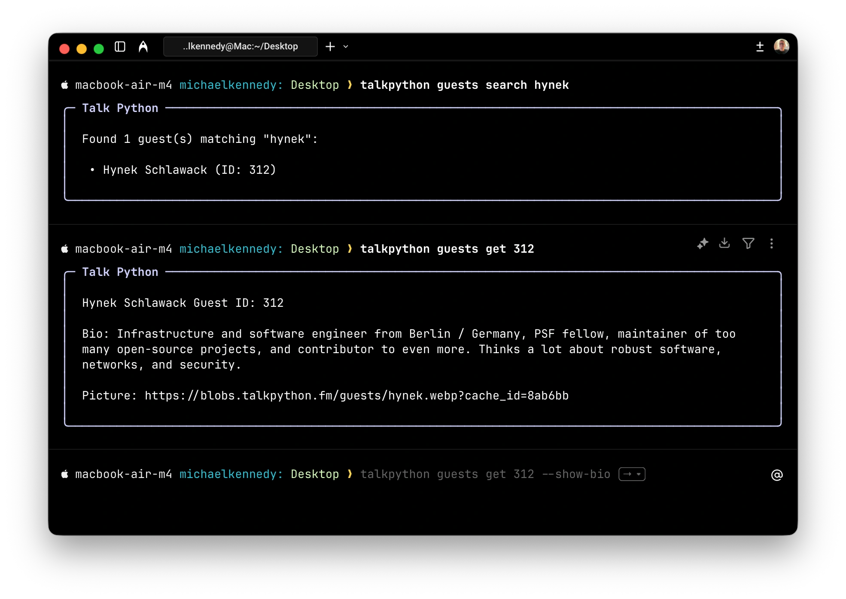Open the autosuggestion arrow dropdown caret

(639, 474)
